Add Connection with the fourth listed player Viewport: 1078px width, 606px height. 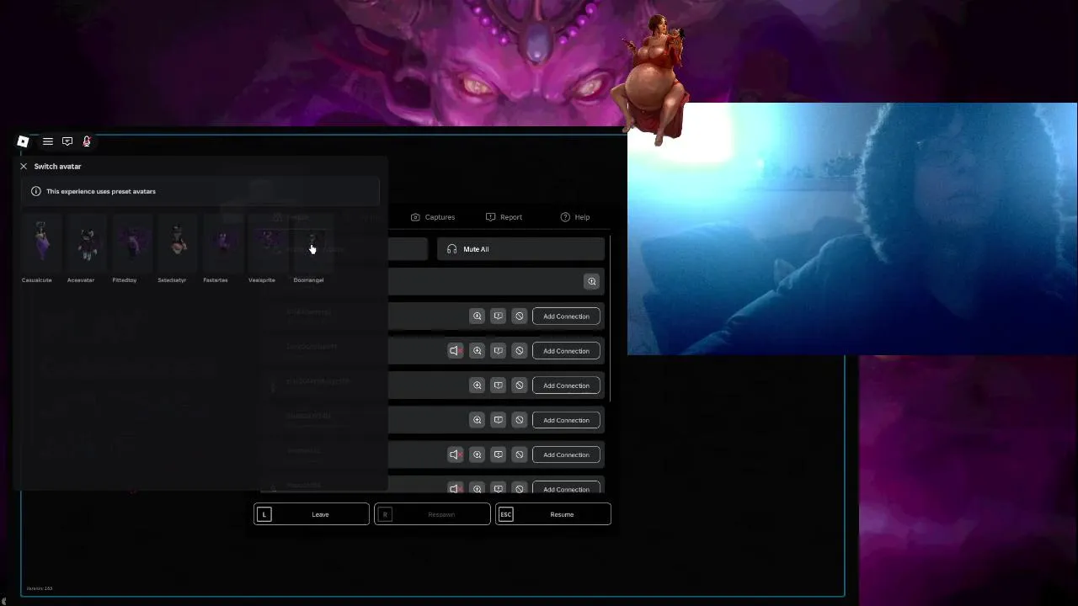(x=566, y=420)
